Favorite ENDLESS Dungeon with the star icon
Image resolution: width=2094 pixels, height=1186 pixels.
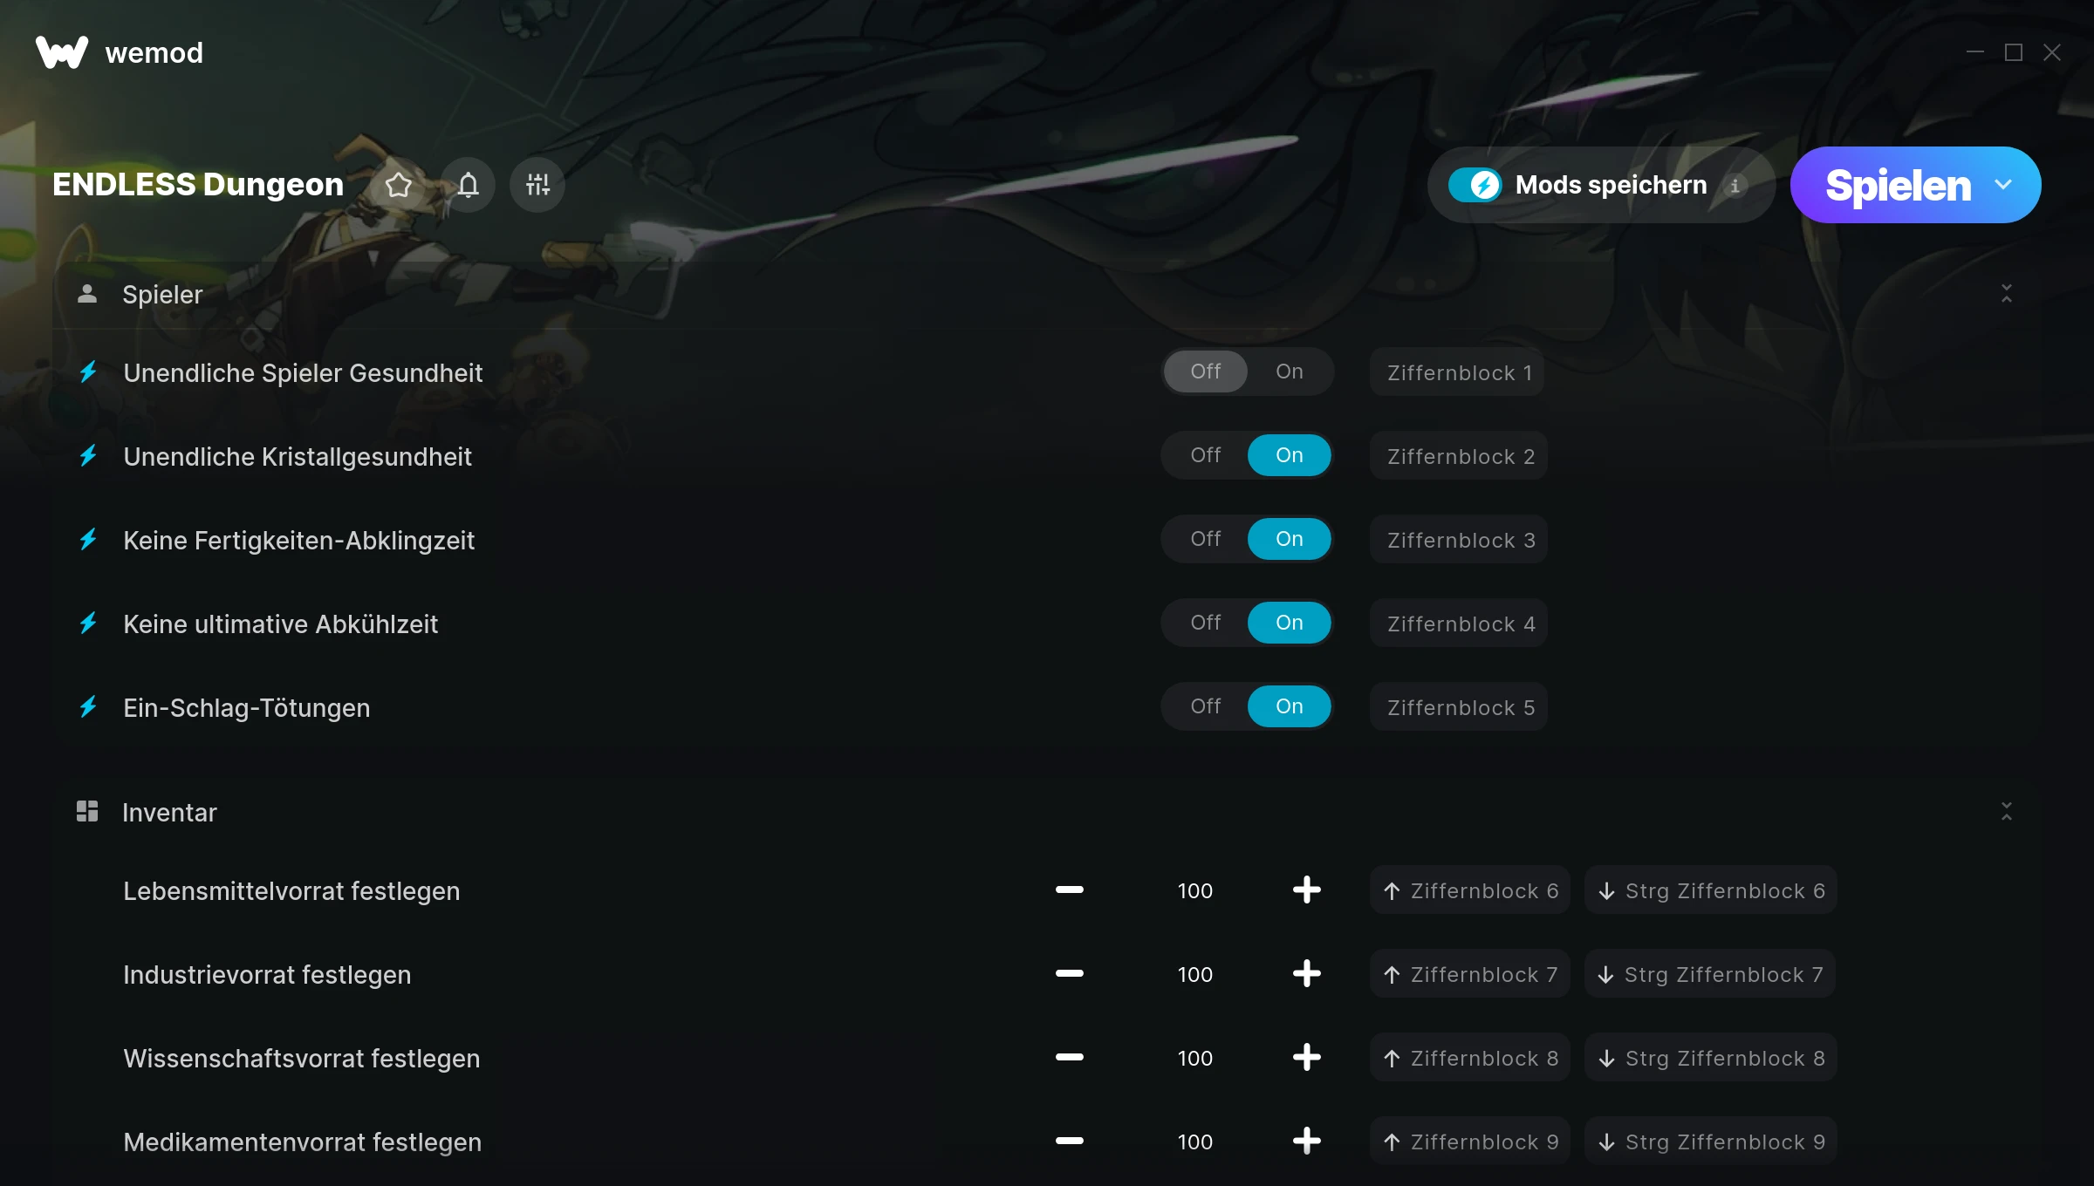399,185
